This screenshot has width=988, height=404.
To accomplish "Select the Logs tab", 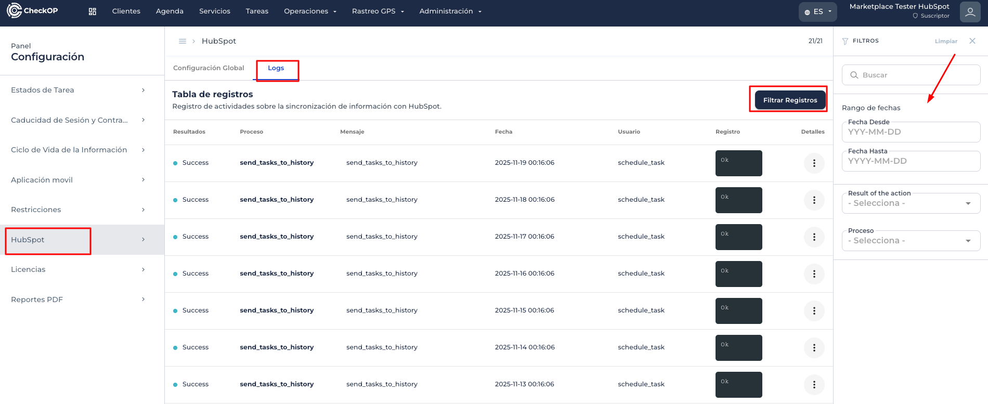I will (x=276, y=68).
